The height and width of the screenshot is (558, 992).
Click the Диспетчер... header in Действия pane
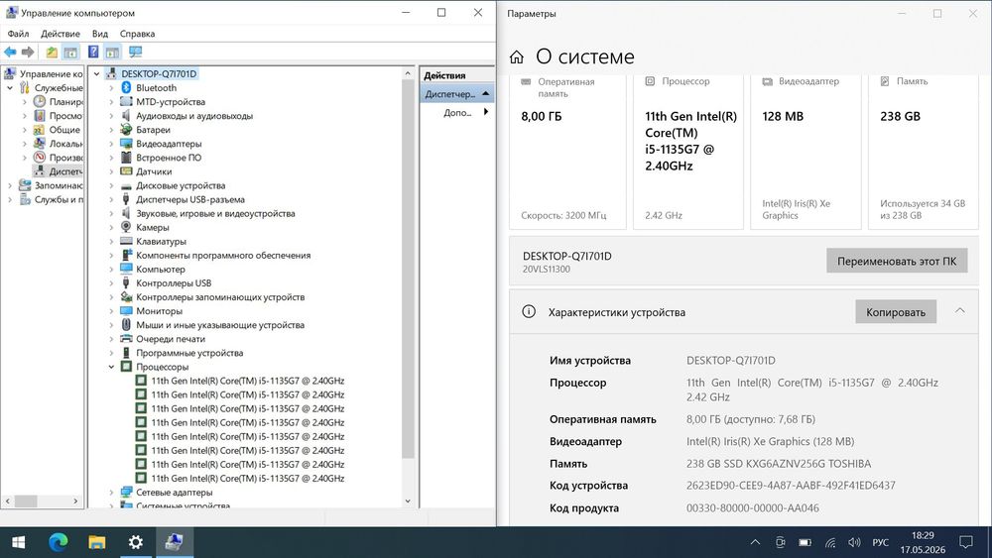[456, 93]
